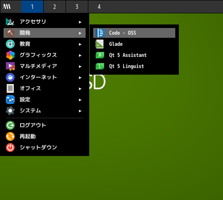Click the 設定 blue mixer icon
Screen dimensions: 223x200
tap(10, 100)
